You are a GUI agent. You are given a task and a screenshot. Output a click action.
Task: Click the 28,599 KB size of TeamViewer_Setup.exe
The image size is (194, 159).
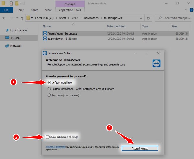click(182, 34)
